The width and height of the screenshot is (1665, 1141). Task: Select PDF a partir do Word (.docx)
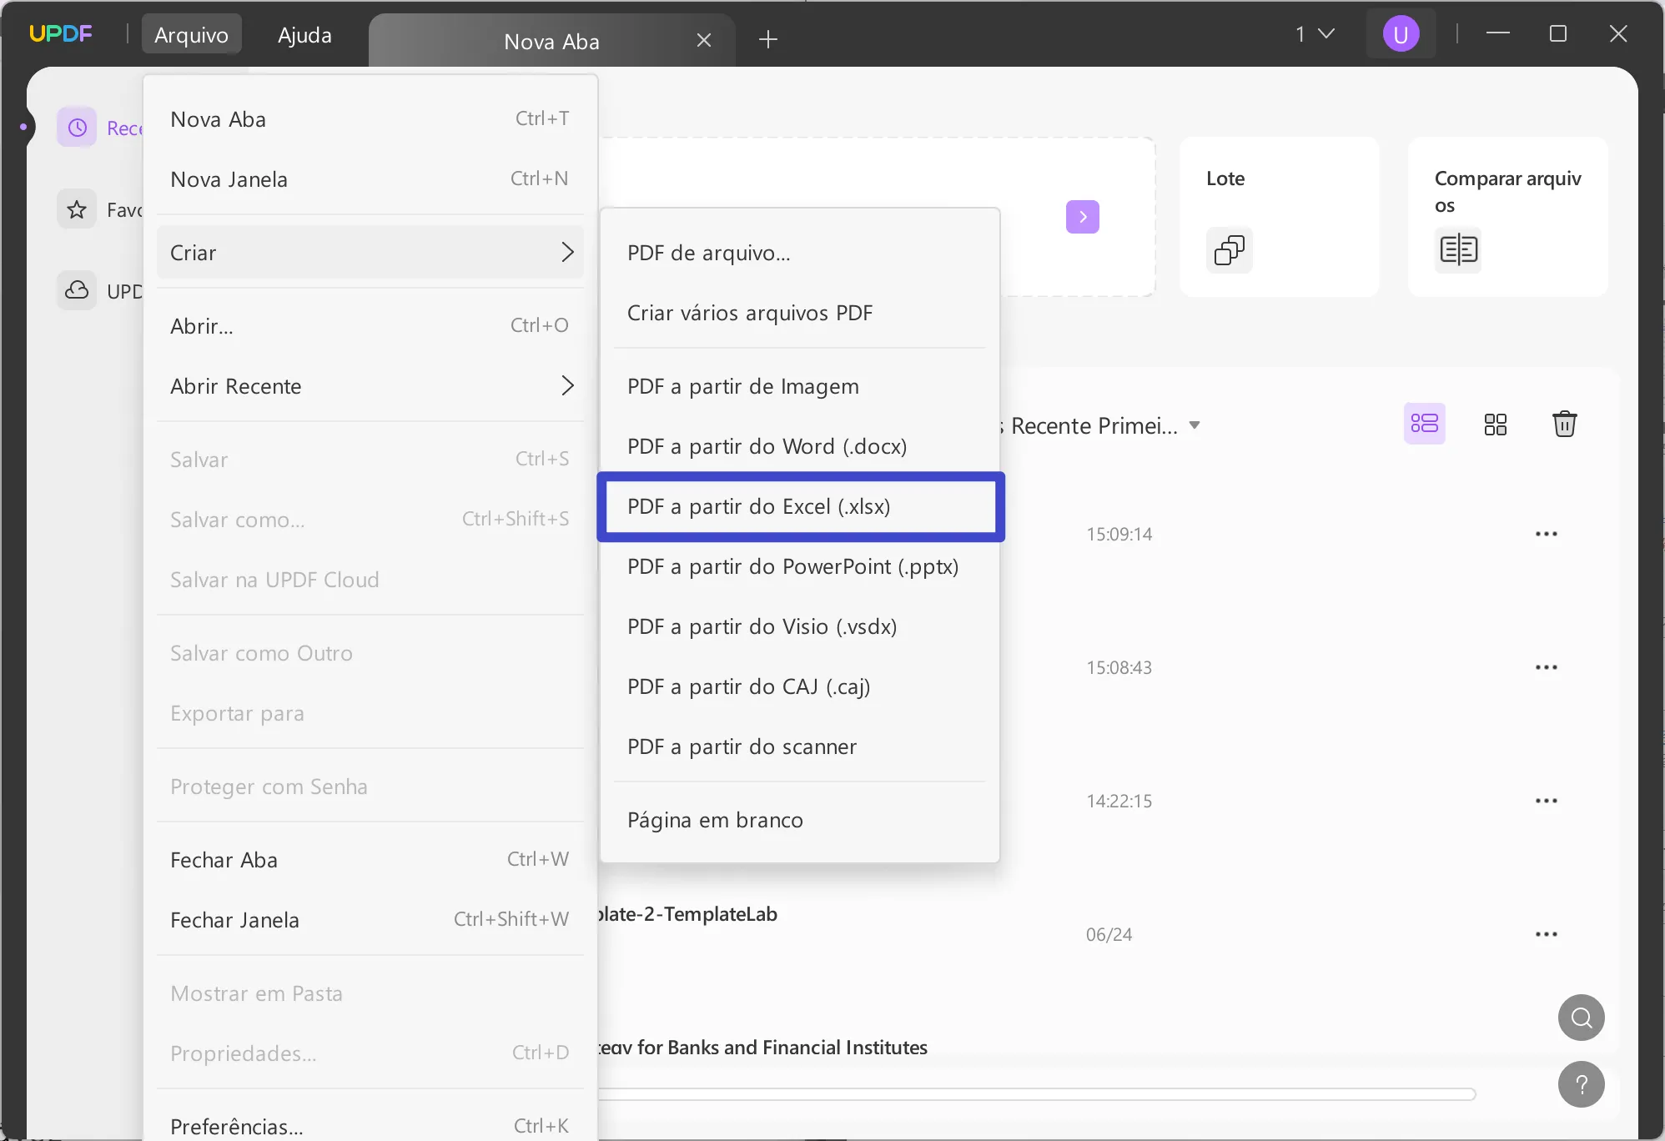click(x=800, y=446)
